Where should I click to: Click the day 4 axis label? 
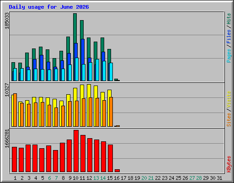(36, 178)
